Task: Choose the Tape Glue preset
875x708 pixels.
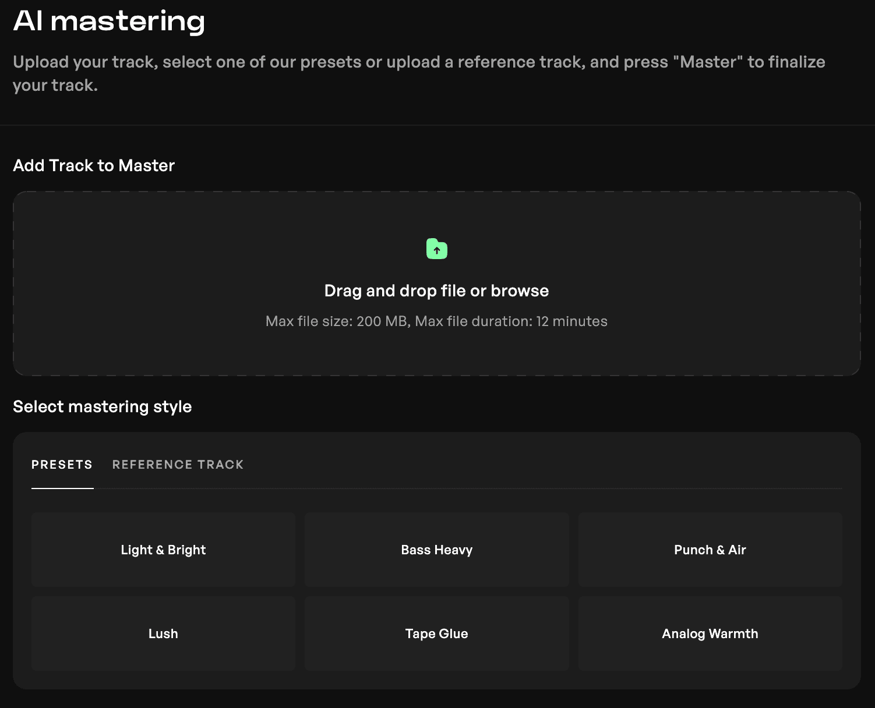Action: [437, 633]
